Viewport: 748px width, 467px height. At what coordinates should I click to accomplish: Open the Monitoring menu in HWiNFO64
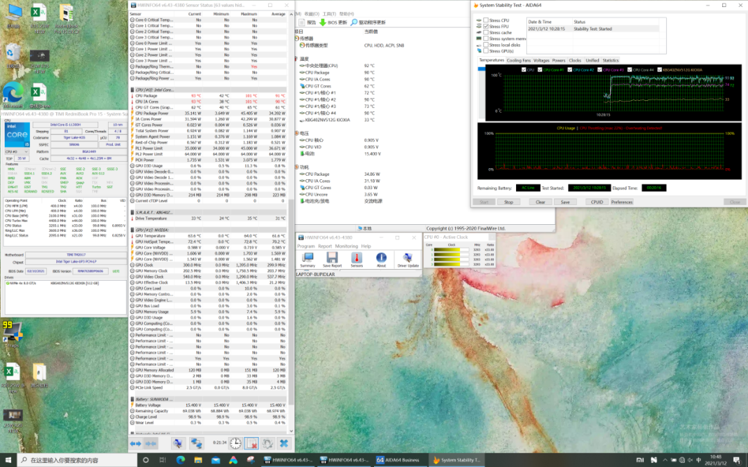point(346,246)
